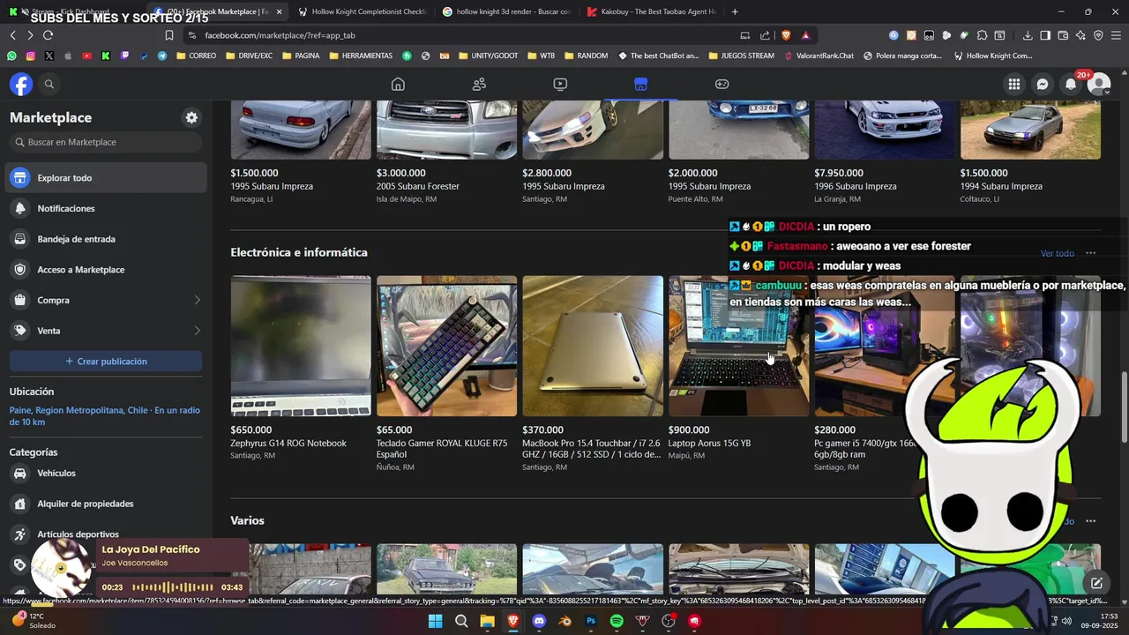
Task: Switch to Kakobuy Taobao Agent tab
Action: [650, 11]
